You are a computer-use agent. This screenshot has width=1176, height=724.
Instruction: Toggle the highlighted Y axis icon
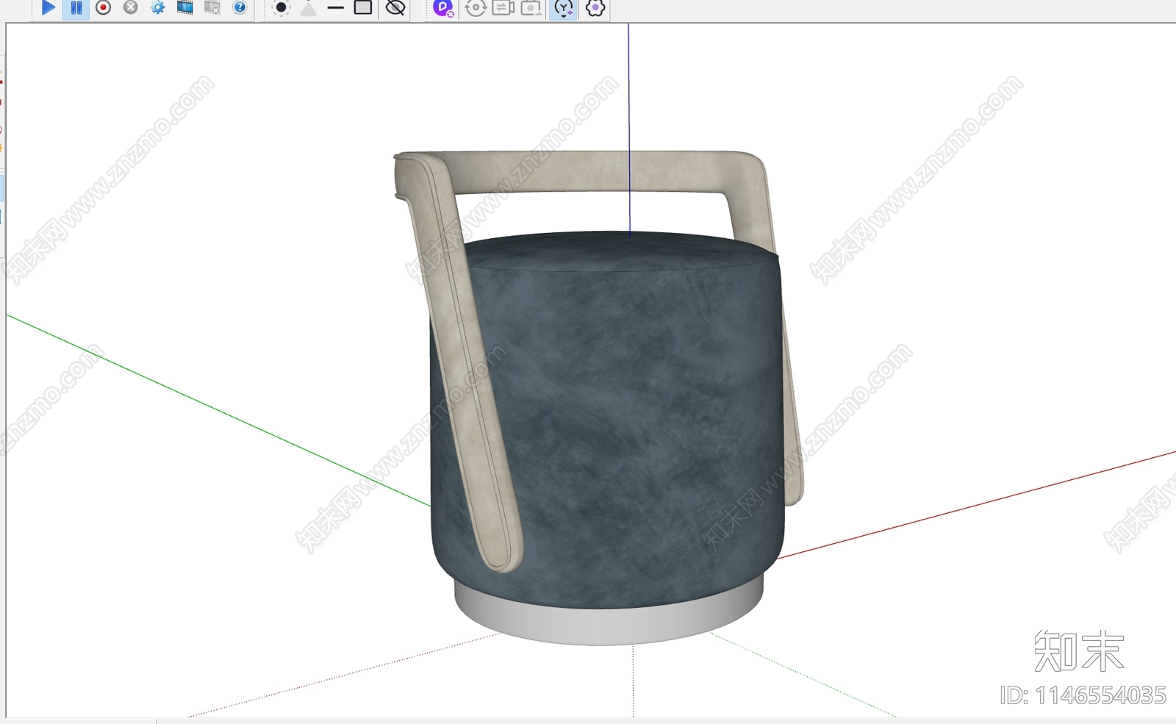[x=564, y=8]
